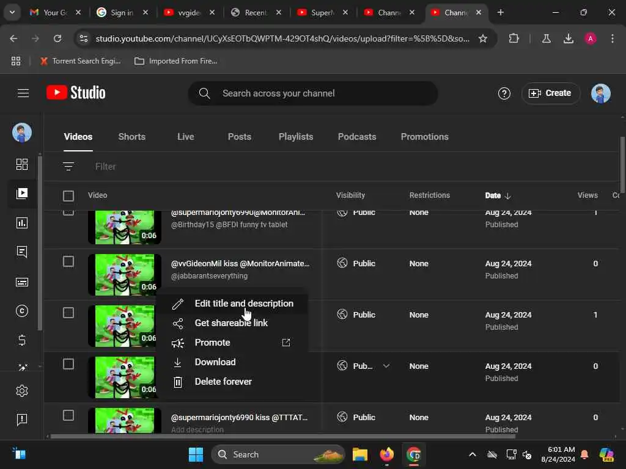Open File Explorer from taskbar
The width and height of the screenshot is (626, 469).
pos(359,454)
